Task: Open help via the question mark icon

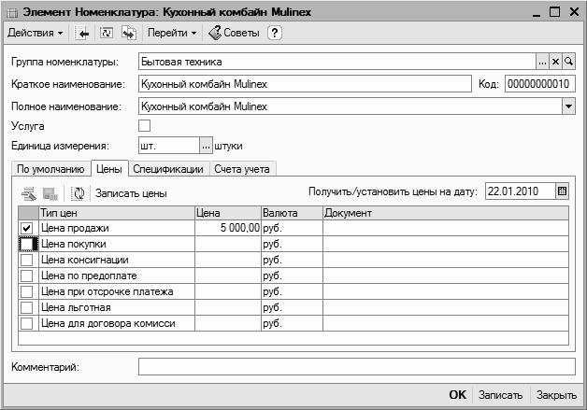Action: [x=274, y=34]
